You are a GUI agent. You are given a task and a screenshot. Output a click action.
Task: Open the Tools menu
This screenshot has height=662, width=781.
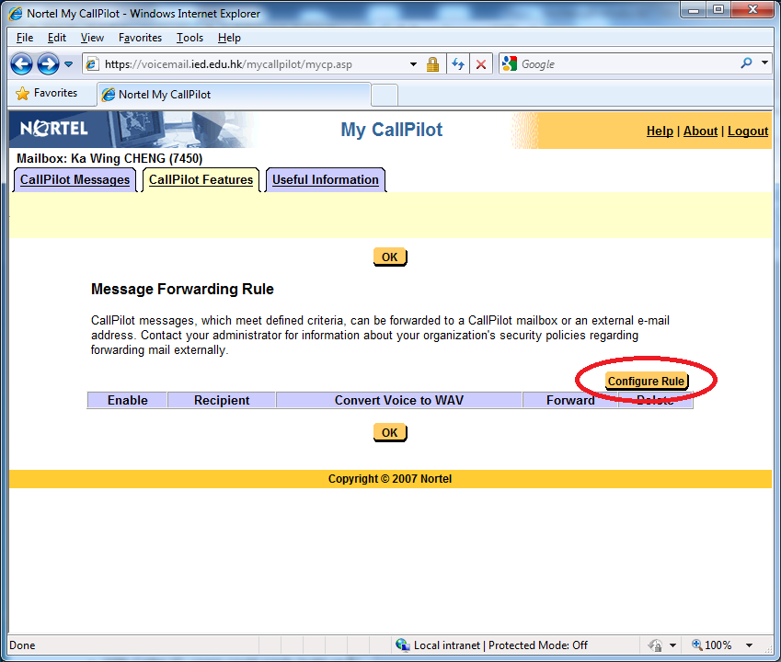[x=190, y=38]
